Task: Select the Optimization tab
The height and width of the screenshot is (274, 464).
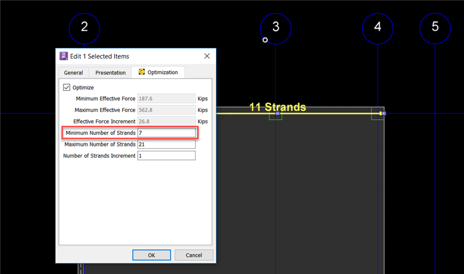Action: [158, 72]
